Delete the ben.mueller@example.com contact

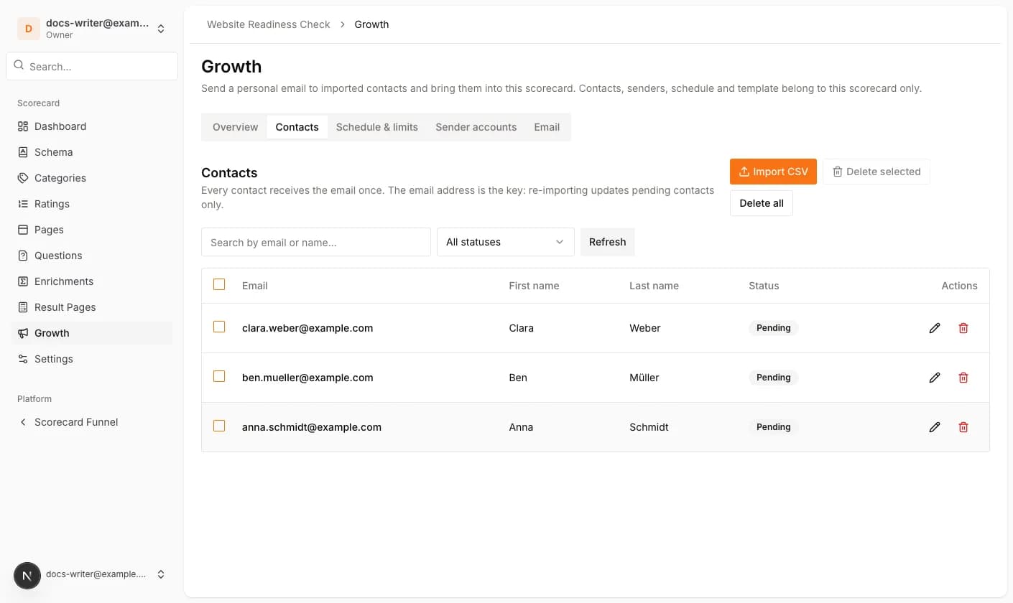[x=963, y=378]
